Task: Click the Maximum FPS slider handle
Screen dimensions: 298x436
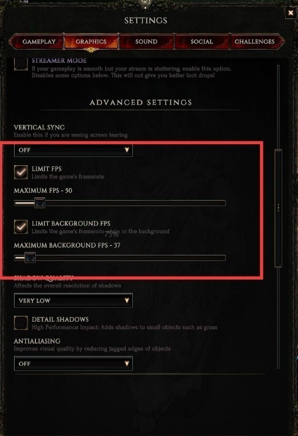Action: pos(40,203)
